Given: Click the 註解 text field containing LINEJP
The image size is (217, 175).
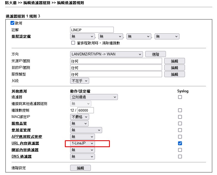Looking at the screenshot, I should point(92,30).
